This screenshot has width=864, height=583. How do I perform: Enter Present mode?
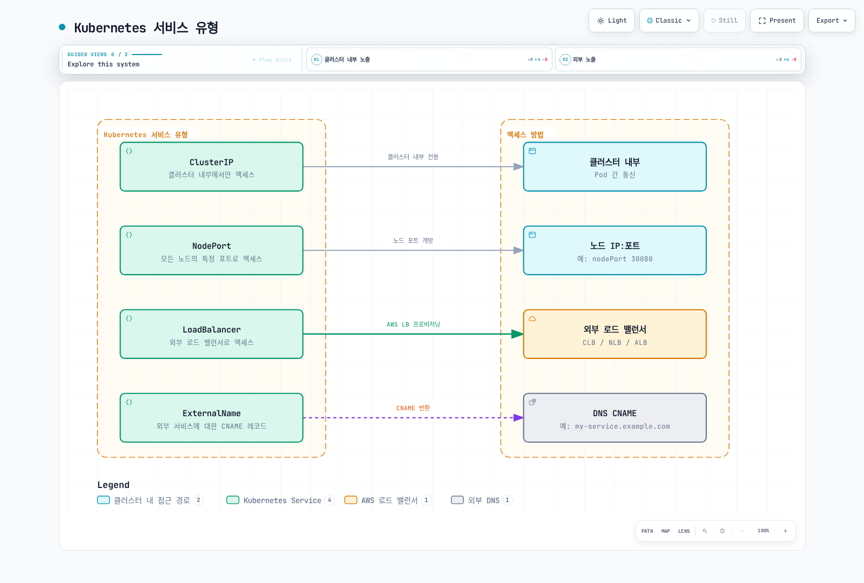click(x=777, y=21)
